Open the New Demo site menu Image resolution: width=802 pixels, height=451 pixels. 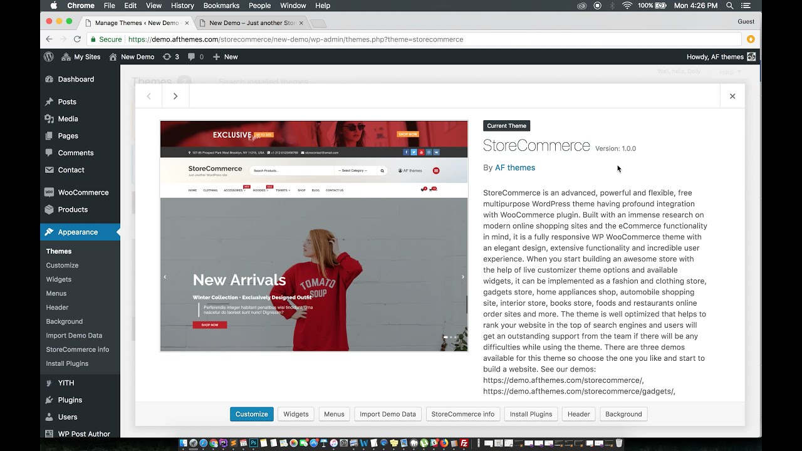tap(132, 56)
